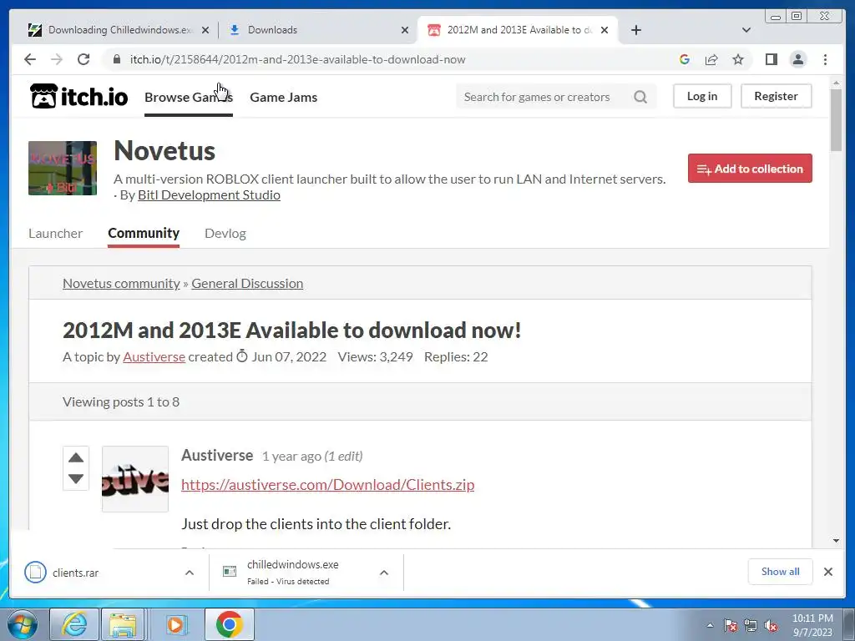Open General Discussion breadcrumb link

tap(247, 284)
